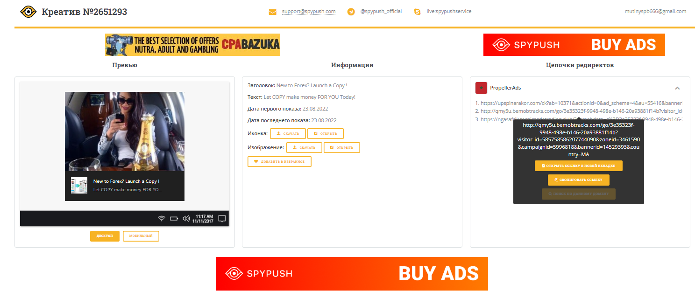Viewport: 695px width, 298px height.
Task: Open the icon with Открыть button
Action: (x=326, y=134)
